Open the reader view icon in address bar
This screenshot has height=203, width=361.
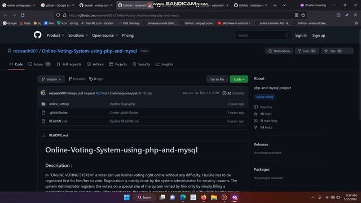(x=296, y=15)
